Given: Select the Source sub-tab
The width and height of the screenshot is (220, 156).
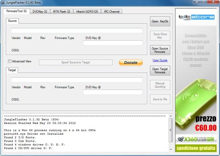Looking at the screenshot, I should pyautogui.click(x=12, y=21).
